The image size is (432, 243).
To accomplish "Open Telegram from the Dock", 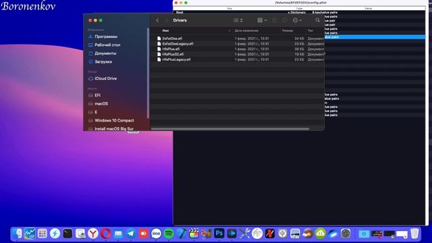I will (x=131, y=234).
